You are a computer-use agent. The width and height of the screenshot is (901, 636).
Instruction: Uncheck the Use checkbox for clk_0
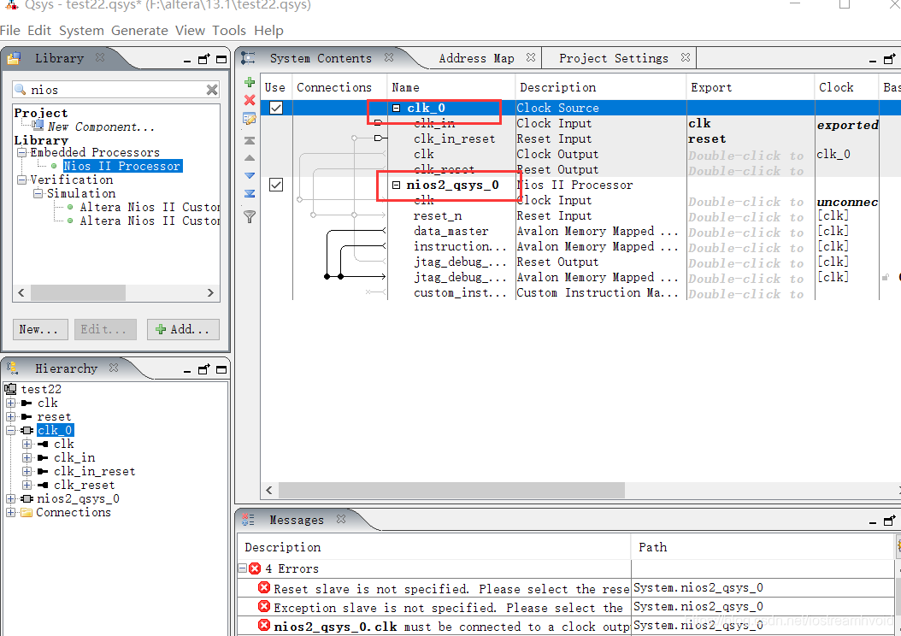(276, 108)
